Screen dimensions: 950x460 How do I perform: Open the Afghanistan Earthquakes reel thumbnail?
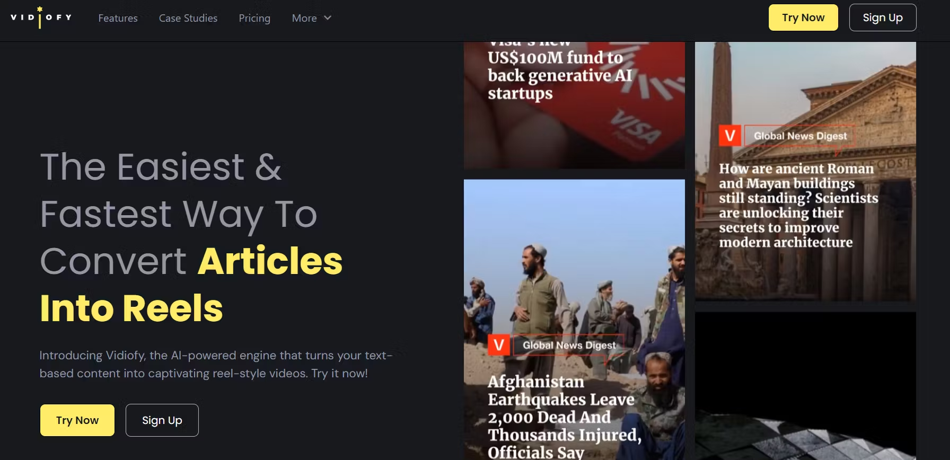click(x=574, y=320)
